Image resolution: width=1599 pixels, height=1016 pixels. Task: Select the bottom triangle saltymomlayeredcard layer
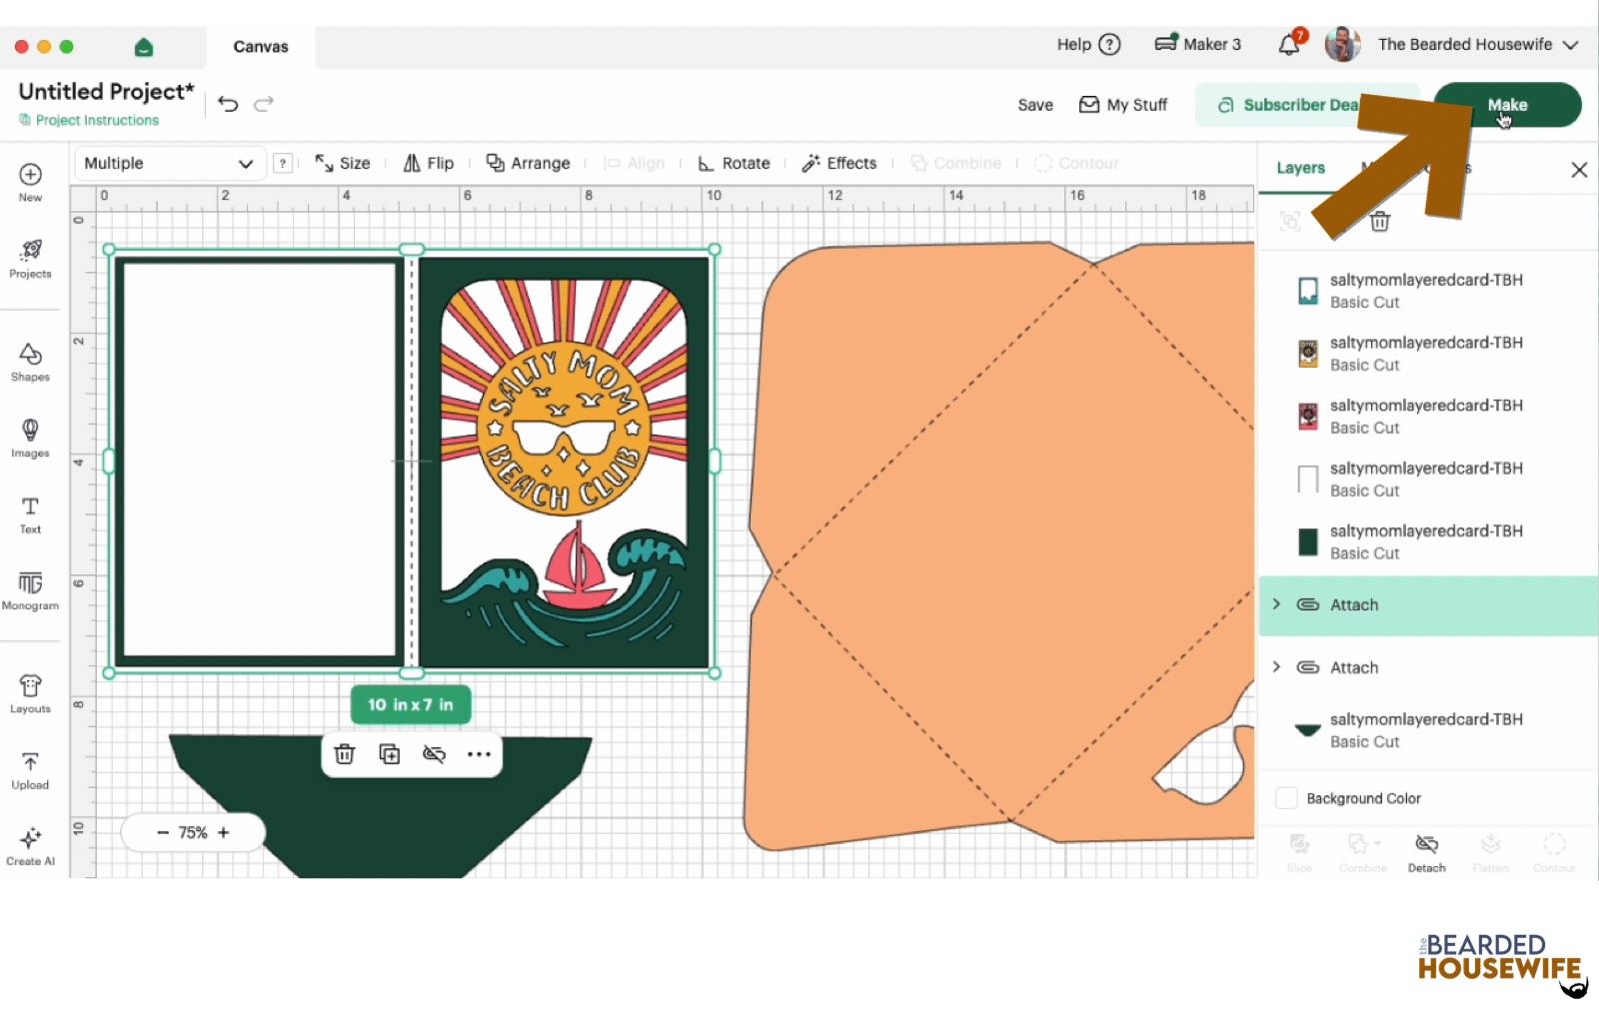(1428, 730)
